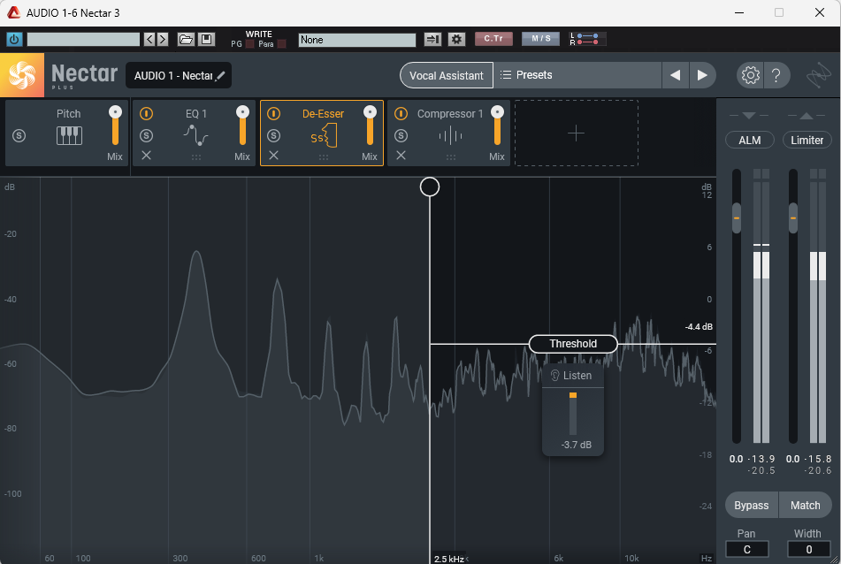
Task: Click the pencil edit icon by instance name
Action: click(220, 76)
